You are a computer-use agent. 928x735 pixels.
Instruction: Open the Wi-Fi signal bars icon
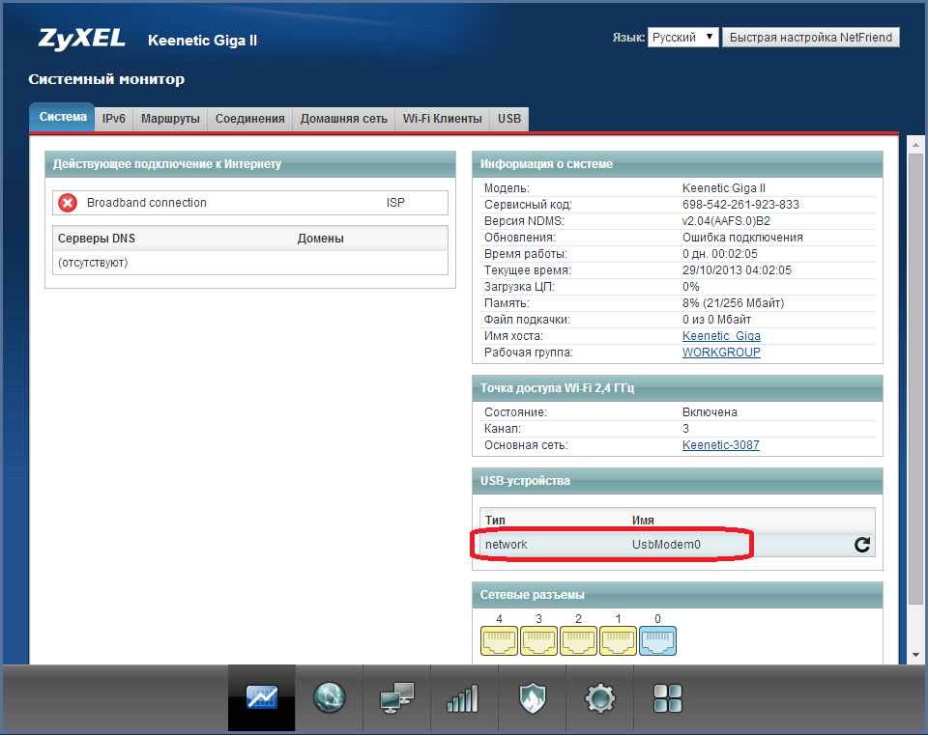pyautogui.click(x=462, y=697)
